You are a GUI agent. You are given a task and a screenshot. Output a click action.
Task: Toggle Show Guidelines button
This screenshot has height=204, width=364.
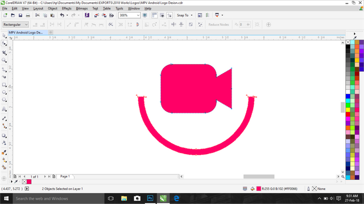[x=169, y=15]
